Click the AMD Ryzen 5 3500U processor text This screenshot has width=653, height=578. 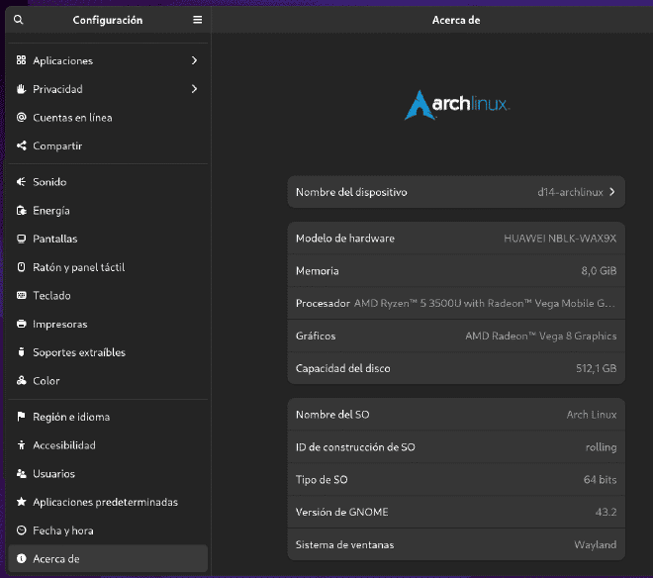point(485,303)
